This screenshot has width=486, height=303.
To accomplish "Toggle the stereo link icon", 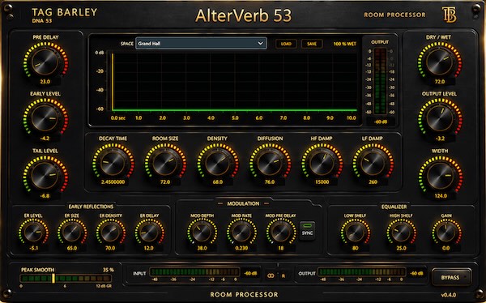I will click(x=271, y=275).
